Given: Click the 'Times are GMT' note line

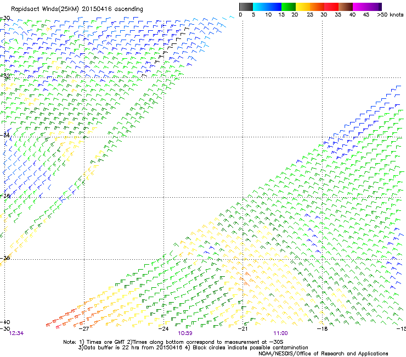Looking at the screenshot, I should coord(173,342).
